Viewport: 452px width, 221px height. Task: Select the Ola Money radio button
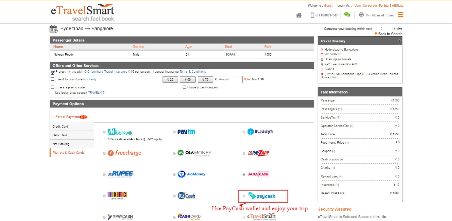[x=174, y=153]
